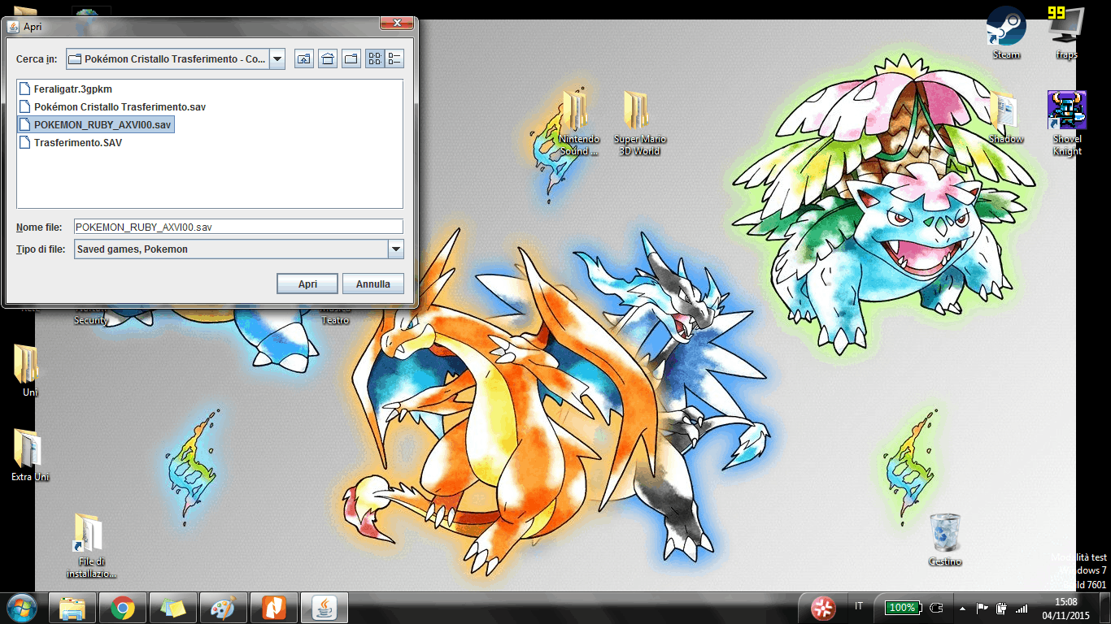Click the Java icon in the Apri title bar
This screenshot has width=1111, height=624.
click(x=13, y=27)
